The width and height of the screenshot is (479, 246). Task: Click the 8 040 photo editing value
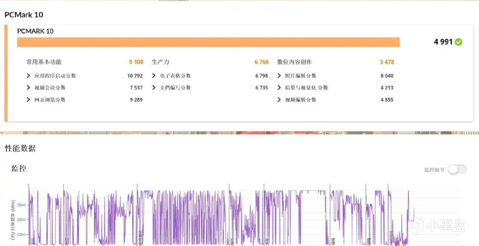point(387,76)
